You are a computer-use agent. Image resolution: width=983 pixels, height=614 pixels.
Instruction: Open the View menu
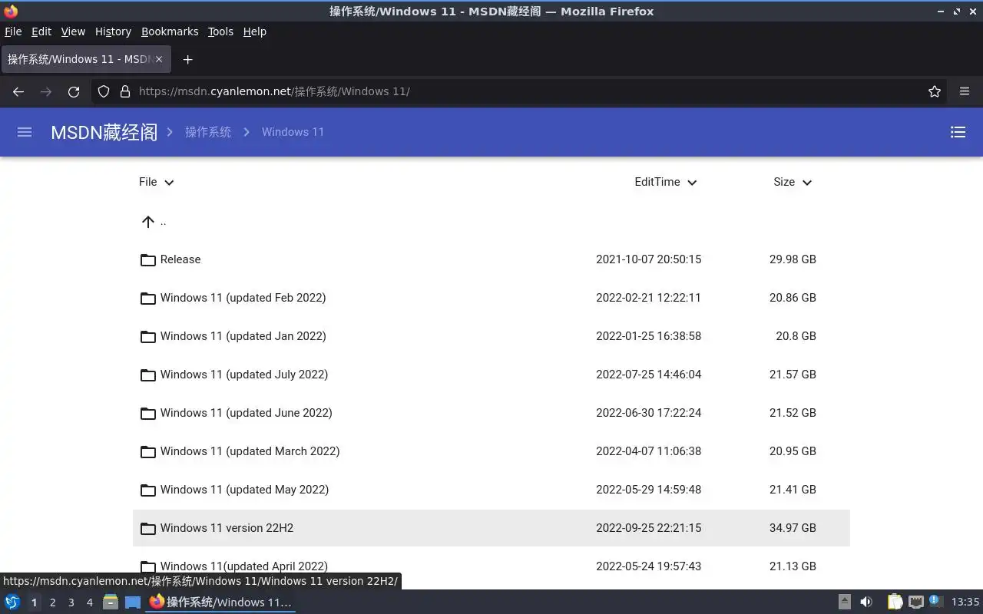tap(73, 31)
